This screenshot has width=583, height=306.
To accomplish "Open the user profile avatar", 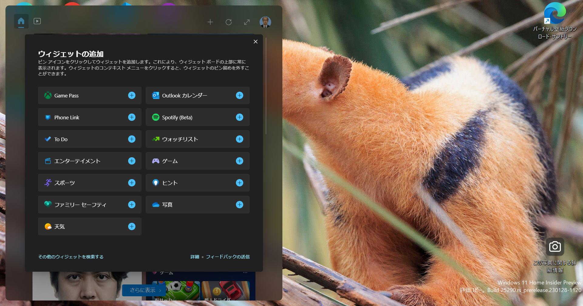I will coord(265,22).
